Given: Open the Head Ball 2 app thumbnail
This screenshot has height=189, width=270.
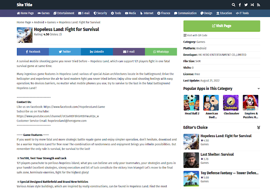Looking at the screenshot, I should [191, 103].
